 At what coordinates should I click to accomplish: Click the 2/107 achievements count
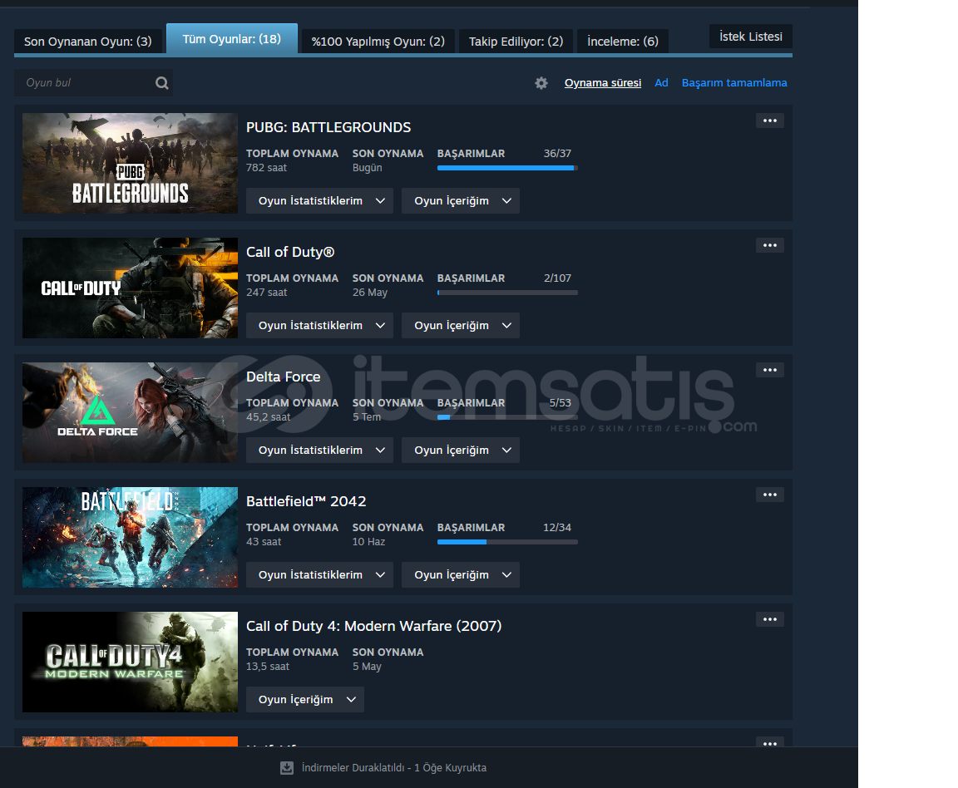tap(557, 278)
